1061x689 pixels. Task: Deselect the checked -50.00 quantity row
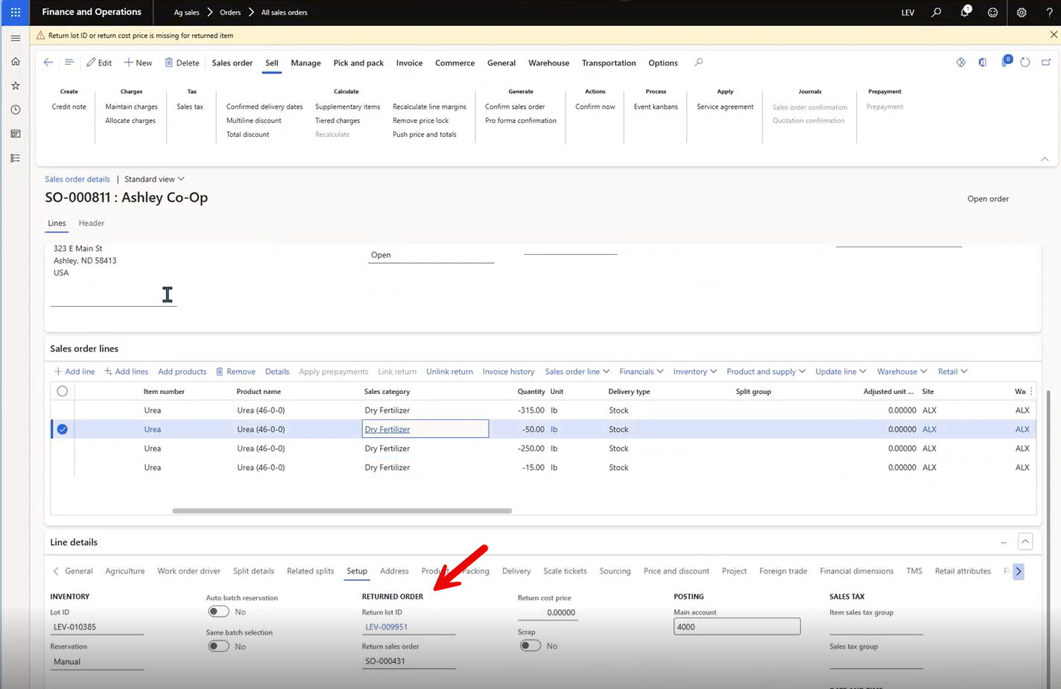pos(63,429)
